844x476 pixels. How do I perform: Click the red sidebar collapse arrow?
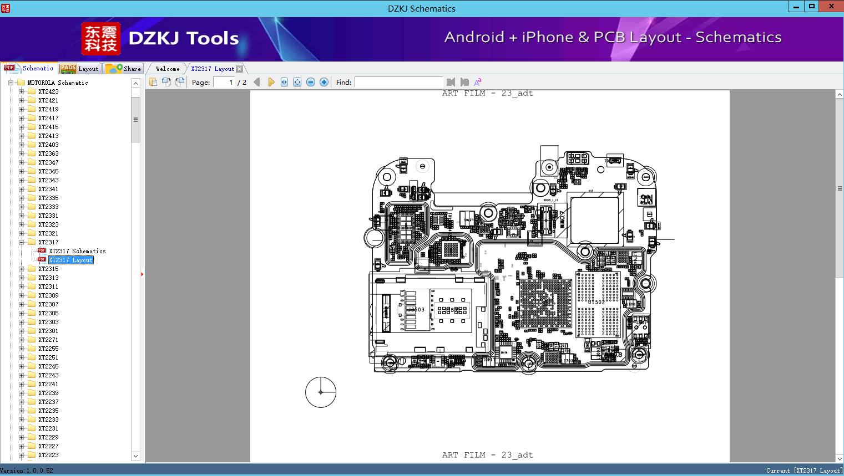pyautogui.click(x=142, y=274)
